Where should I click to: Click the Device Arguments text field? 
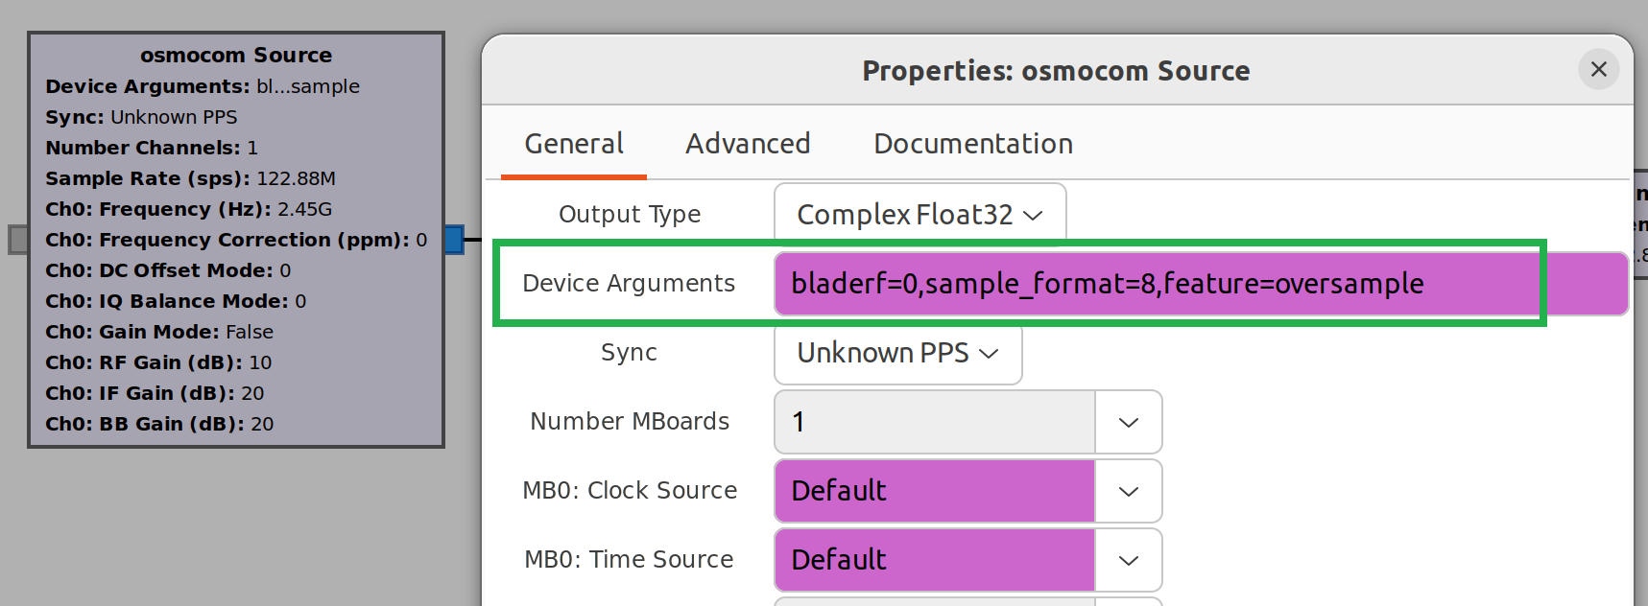point(1152,284)
